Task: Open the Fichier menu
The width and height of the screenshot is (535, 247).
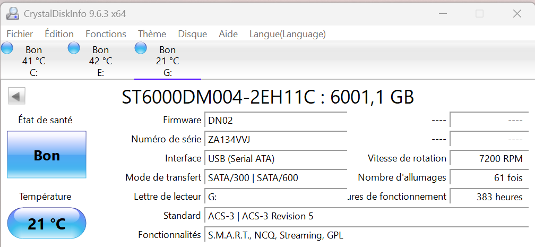Action: point(20,34)
